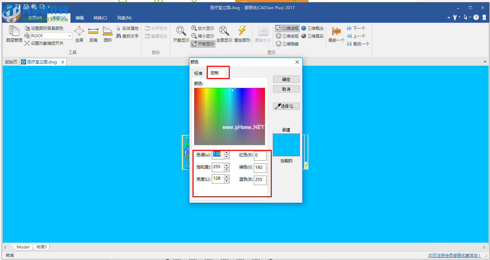The image size is (490, 260).
Task: Select 三维线框 3D wireframe mode
Action: [x=287, y=36]
